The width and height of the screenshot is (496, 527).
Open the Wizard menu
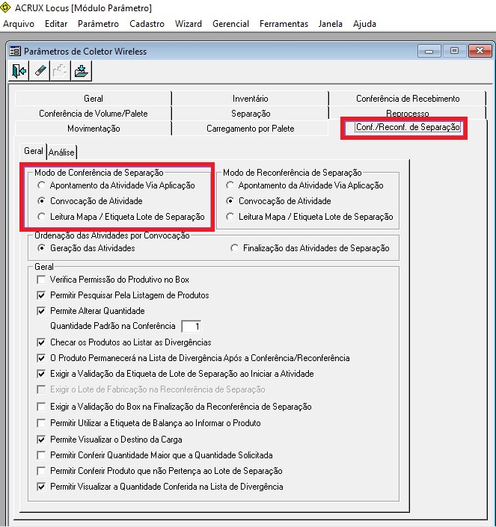[189, 24]
